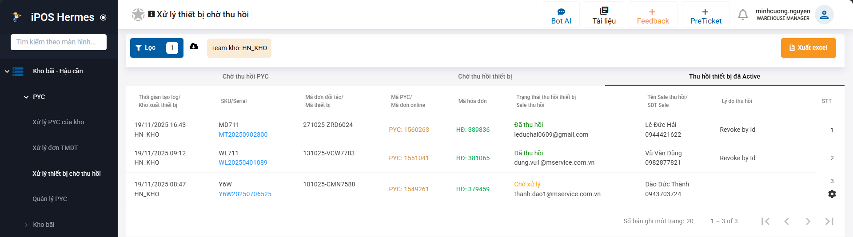
Task: Go to previous page arrow
Action: (x=786, y=221)
